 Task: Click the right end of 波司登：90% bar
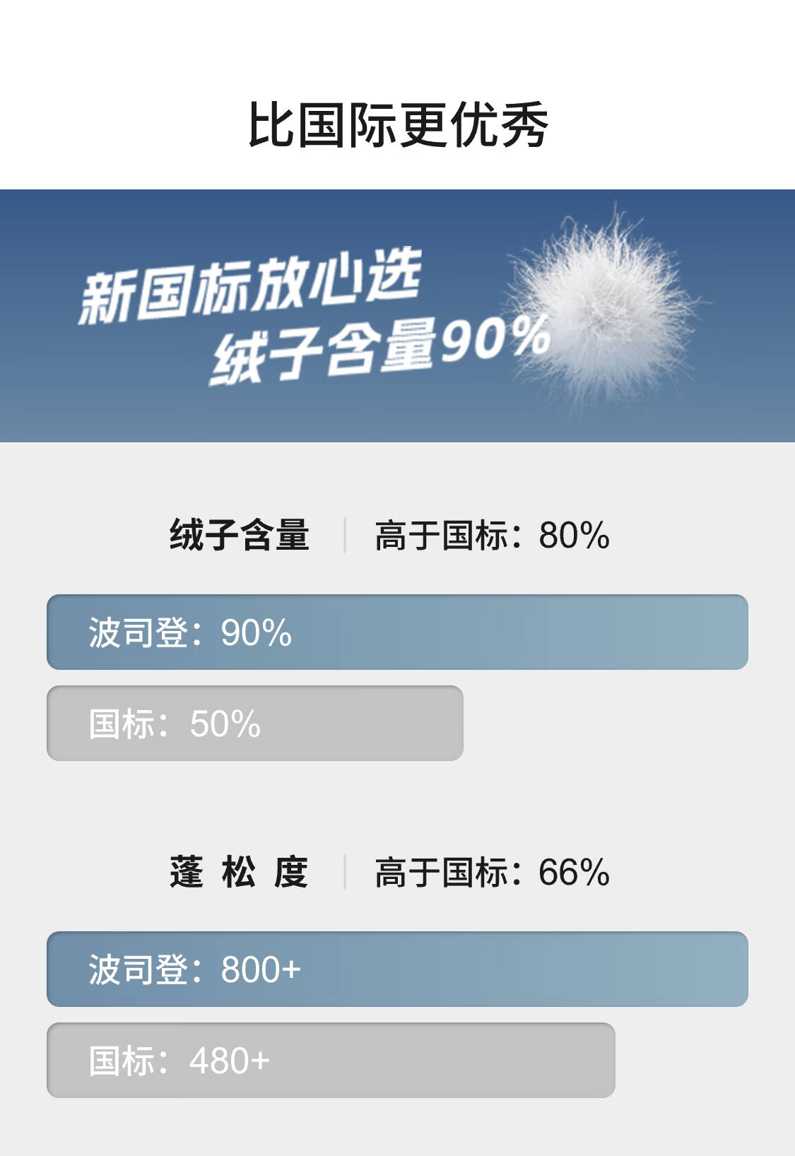tap(735, 632)
